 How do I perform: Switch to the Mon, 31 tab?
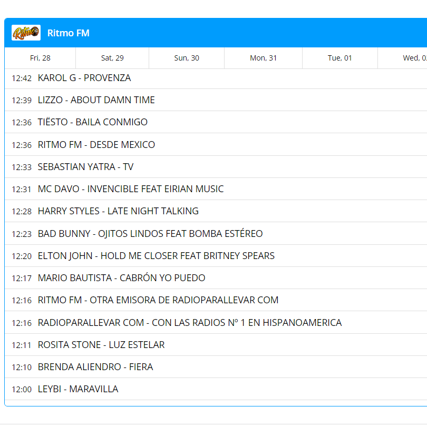click(264, 58)
